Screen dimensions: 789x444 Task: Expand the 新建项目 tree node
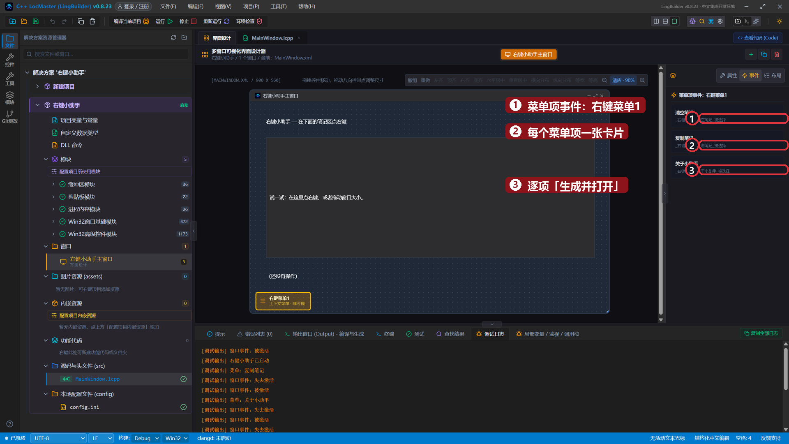coord(37,86)
